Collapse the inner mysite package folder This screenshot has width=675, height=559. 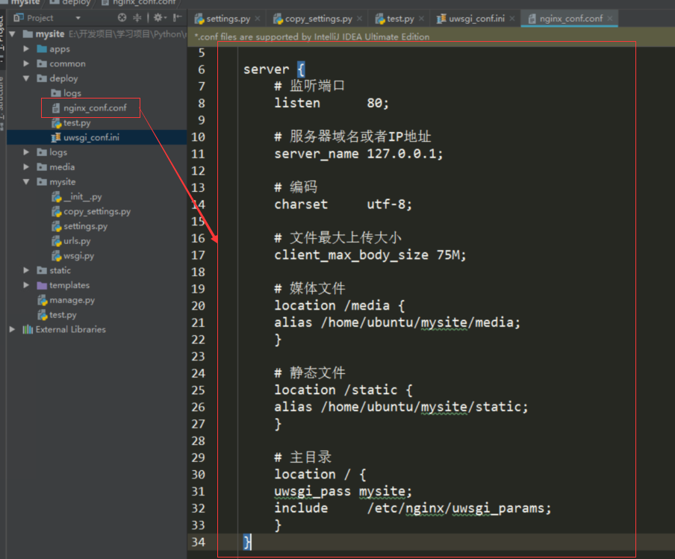(26, 181)
